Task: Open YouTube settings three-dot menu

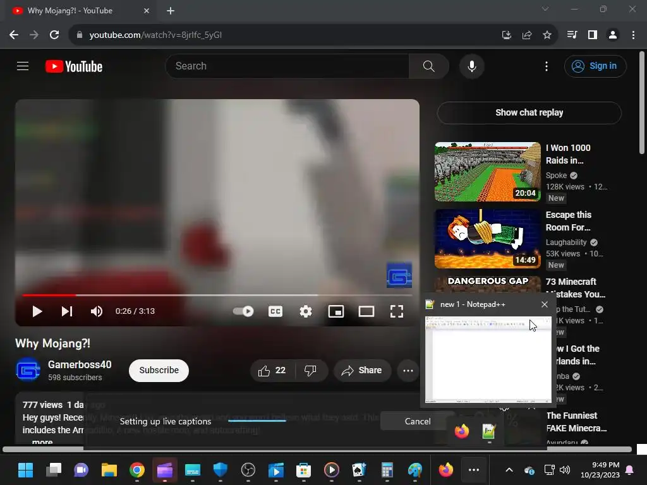Action: 547,66
